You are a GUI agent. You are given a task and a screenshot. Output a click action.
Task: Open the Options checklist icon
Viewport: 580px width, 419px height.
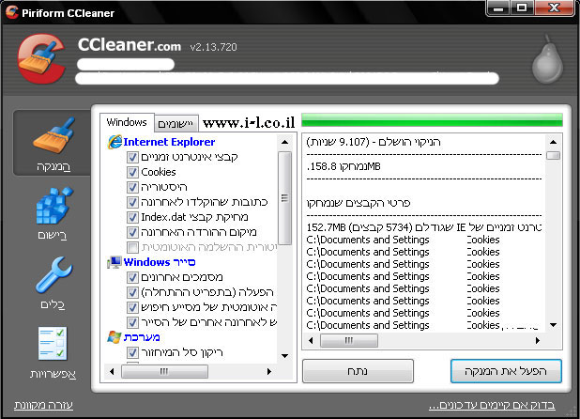coord(53,346)
